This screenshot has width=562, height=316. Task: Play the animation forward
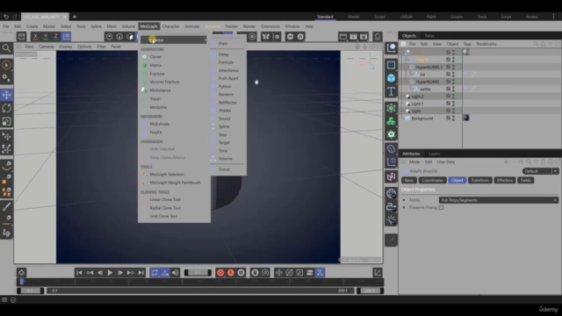[110, 273]
